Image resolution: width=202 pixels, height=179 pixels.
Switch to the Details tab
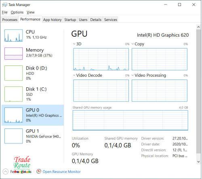click(x=96, y=20)
